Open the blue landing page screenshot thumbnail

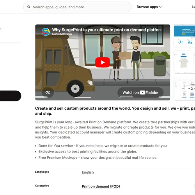click(x=184, y=36)
